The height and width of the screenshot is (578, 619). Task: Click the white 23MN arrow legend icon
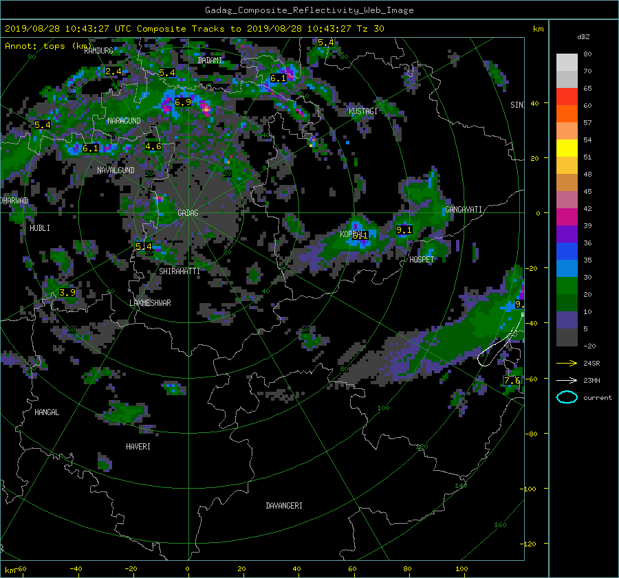coord(567,380)
